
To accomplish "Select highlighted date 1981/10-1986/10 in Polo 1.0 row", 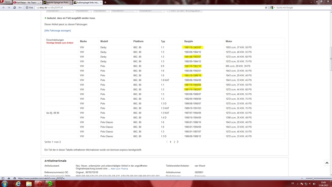I will (x=192, y=75).
